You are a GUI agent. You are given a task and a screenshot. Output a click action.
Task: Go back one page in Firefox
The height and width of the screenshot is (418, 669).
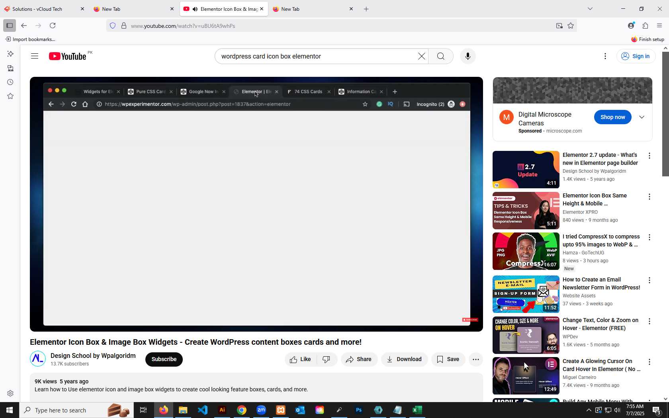[x=24, y=25]
